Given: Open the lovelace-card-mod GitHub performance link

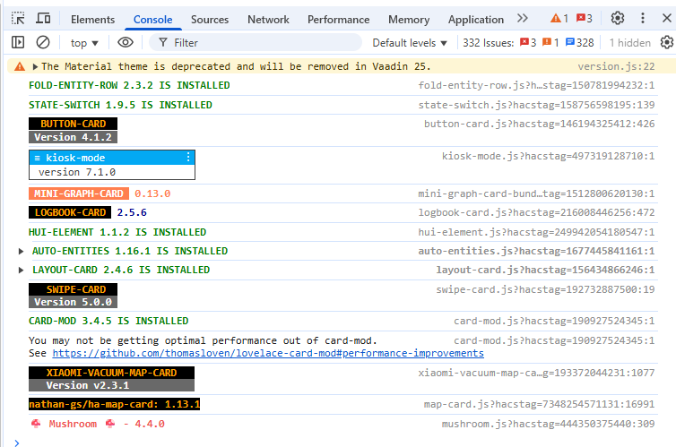Looking at the screenshot, I should (x=268, y=353).
